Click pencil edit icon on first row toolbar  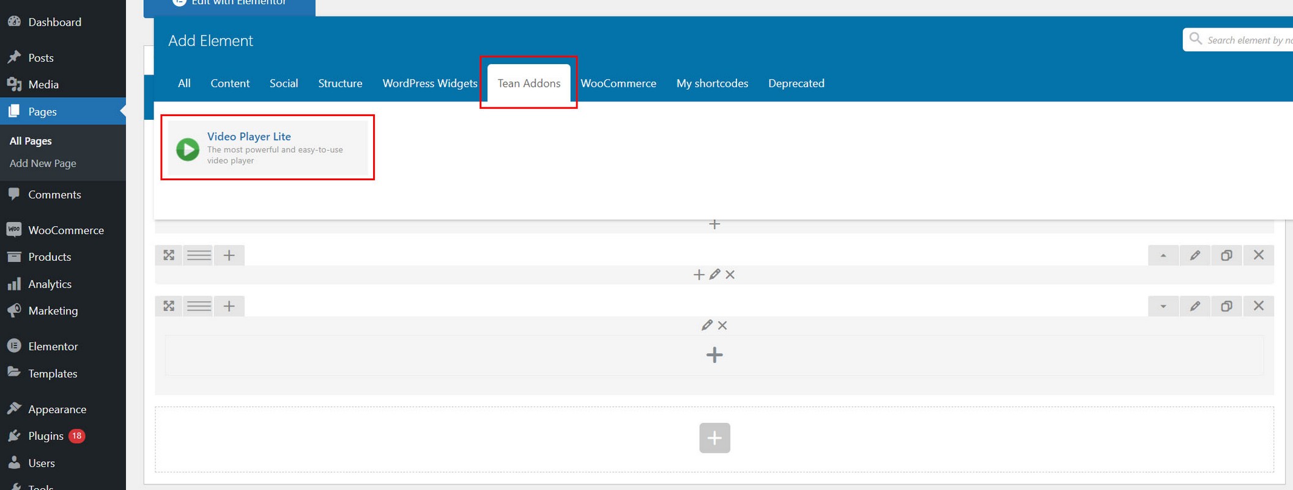tap(1195, 255)
